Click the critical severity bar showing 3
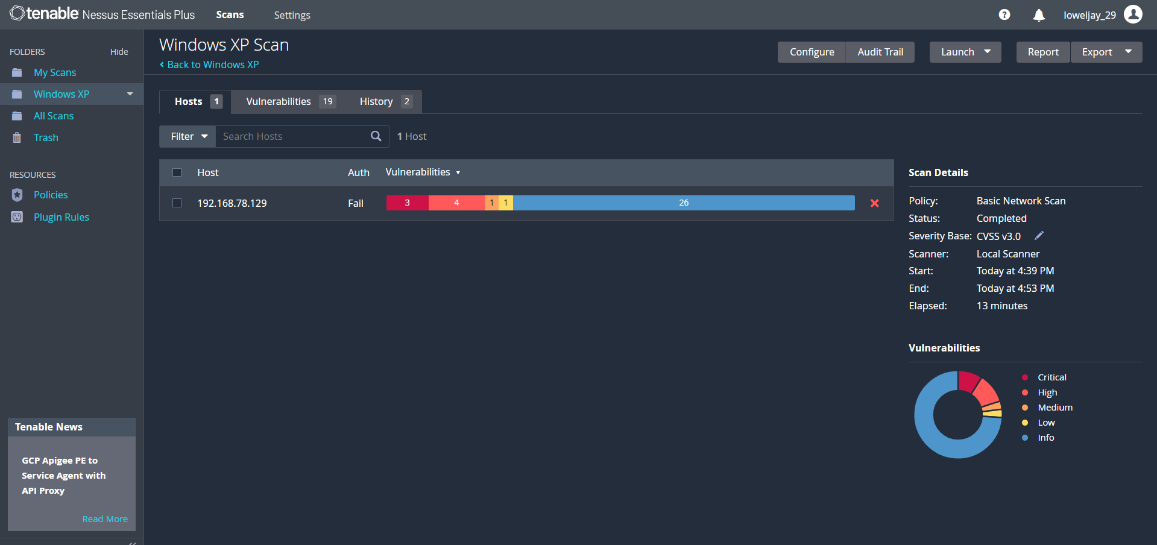 407,203
